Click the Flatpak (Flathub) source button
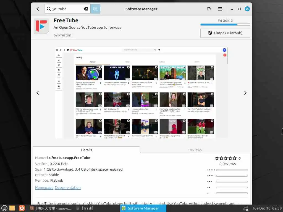 pos(225,33)
